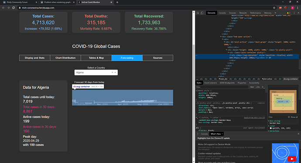Click the #main_div breadcrumb
Screen dimensions: 301x163
[223, 79]
